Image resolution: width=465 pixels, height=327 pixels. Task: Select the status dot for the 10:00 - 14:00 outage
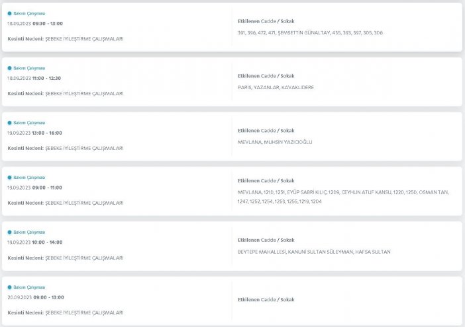(x=9, y=233)
